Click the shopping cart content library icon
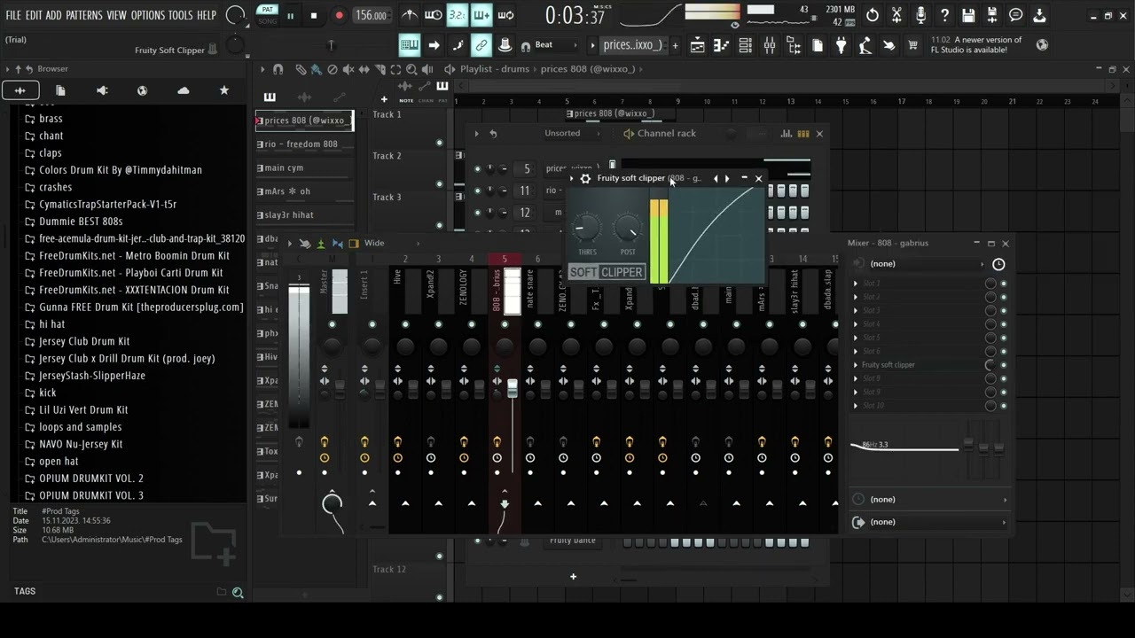 pos(912,45)
